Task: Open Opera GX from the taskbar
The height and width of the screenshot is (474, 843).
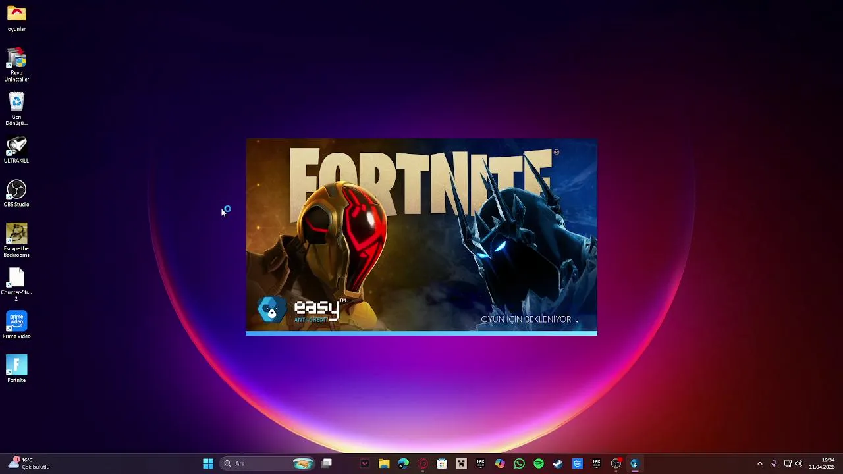Action: click(423, 463)
